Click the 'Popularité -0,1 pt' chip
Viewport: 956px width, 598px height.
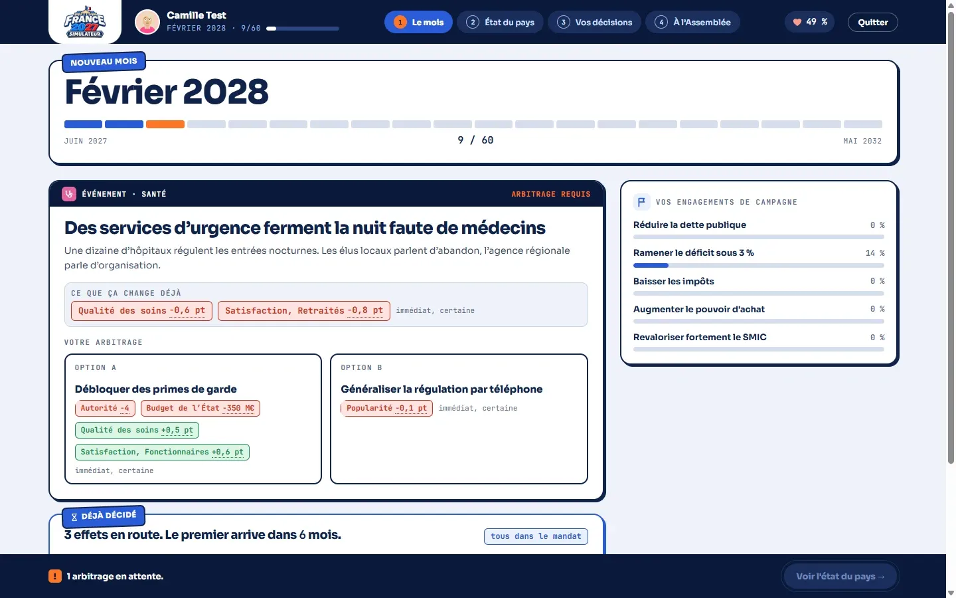pyautogui.click(x=386, y=409)
